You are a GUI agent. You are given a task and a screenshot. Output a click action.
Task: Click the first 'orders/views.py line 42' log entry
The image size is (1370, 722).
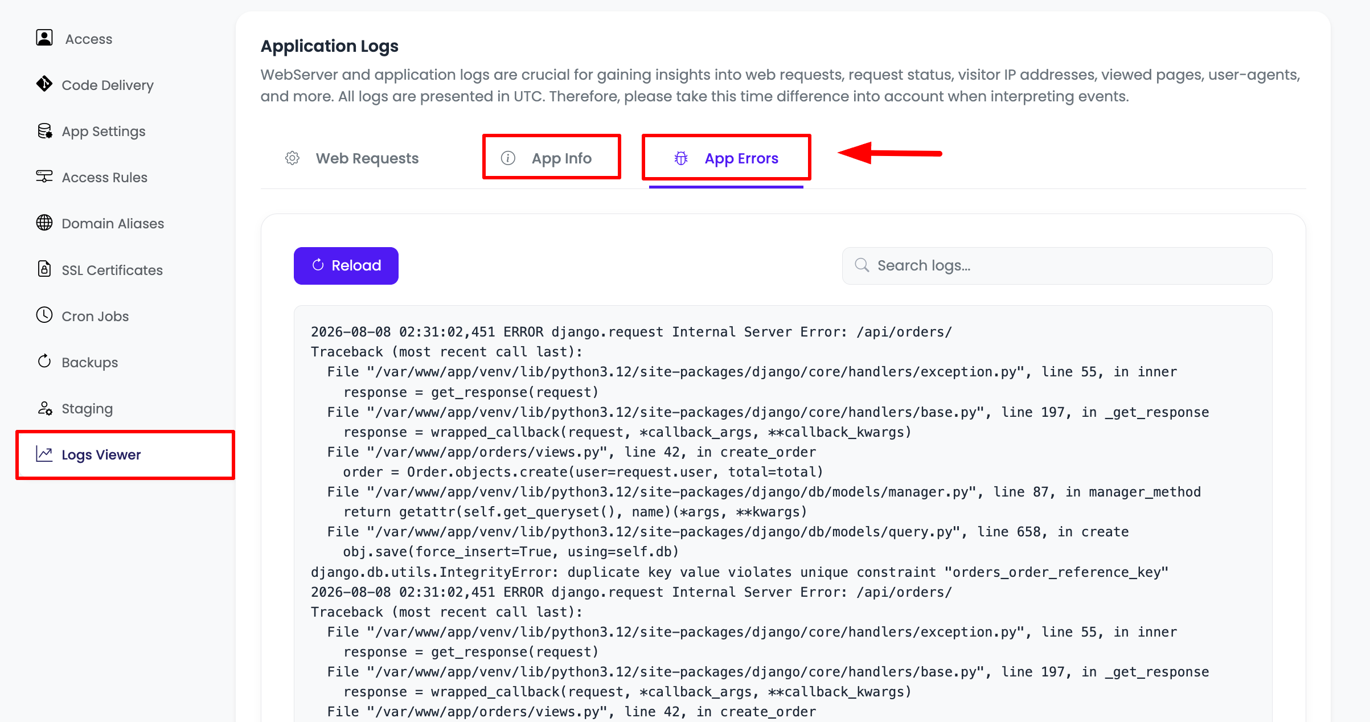(x=572, y=452)
